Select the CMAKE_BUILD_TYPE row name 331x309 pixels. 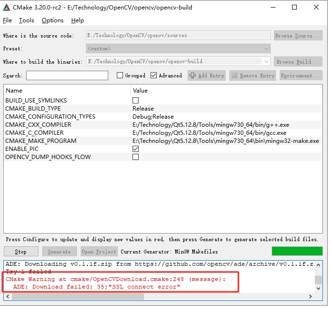coord(33,109)
